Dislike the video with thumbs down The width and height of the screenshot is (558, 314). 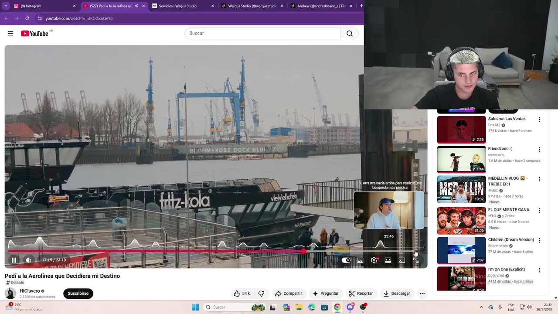262,294
